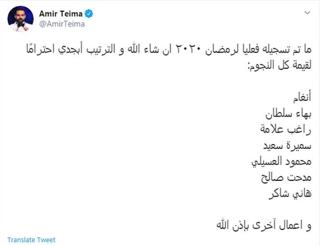This screenshot has width=320, height=246.
Task: Expand the tweet options chevron
Action: (307, 13)
